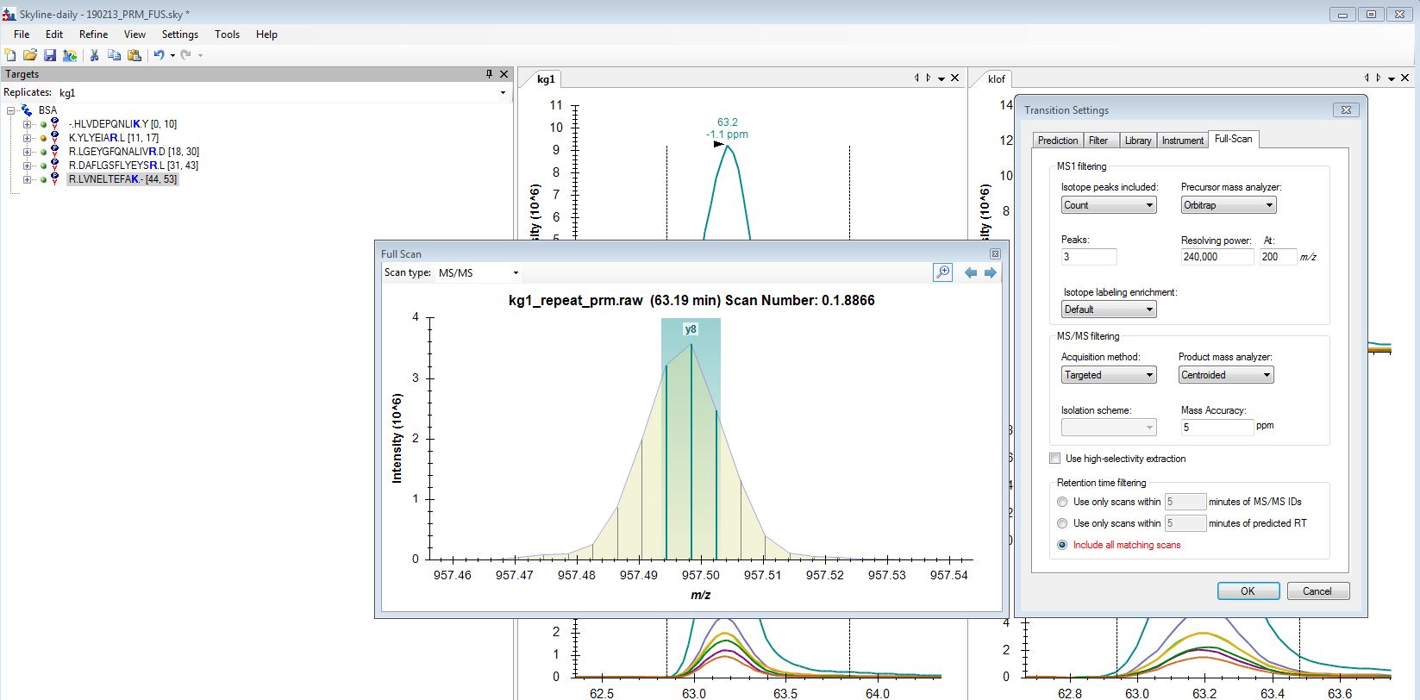
Task: Expand the R.LVNELTEFAK peptide tree node
Action: [28, 179]
